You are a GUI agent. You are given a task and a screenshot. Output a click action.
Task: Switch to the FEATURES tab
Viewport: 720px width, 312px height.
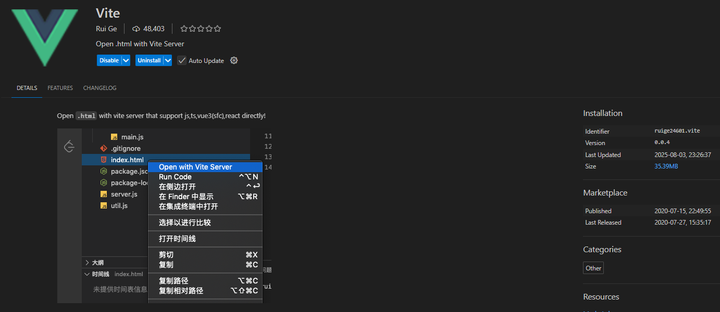[60, 88]
